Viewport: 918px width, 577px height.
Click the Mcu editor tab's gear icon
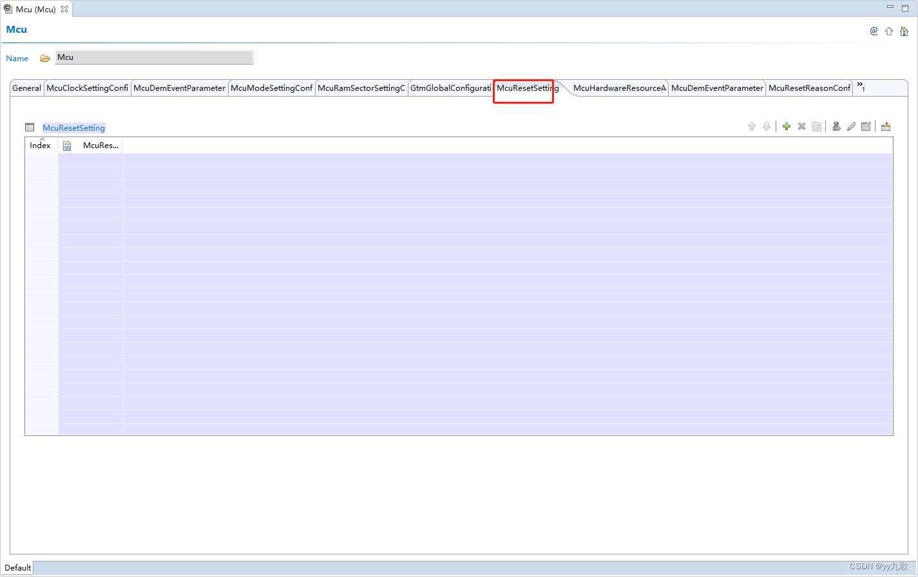8,9
